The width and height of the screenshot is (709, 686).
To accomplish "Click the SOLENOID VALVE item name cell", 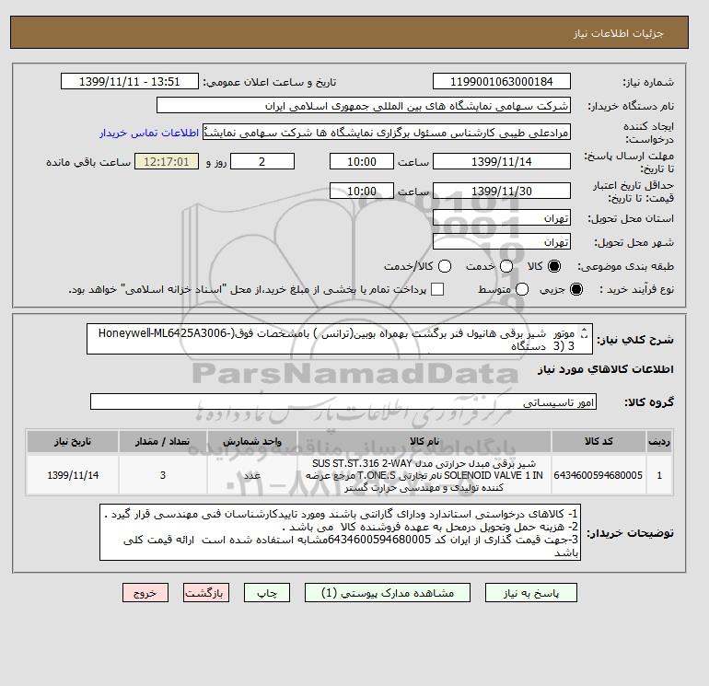I will tap(424, 475).
